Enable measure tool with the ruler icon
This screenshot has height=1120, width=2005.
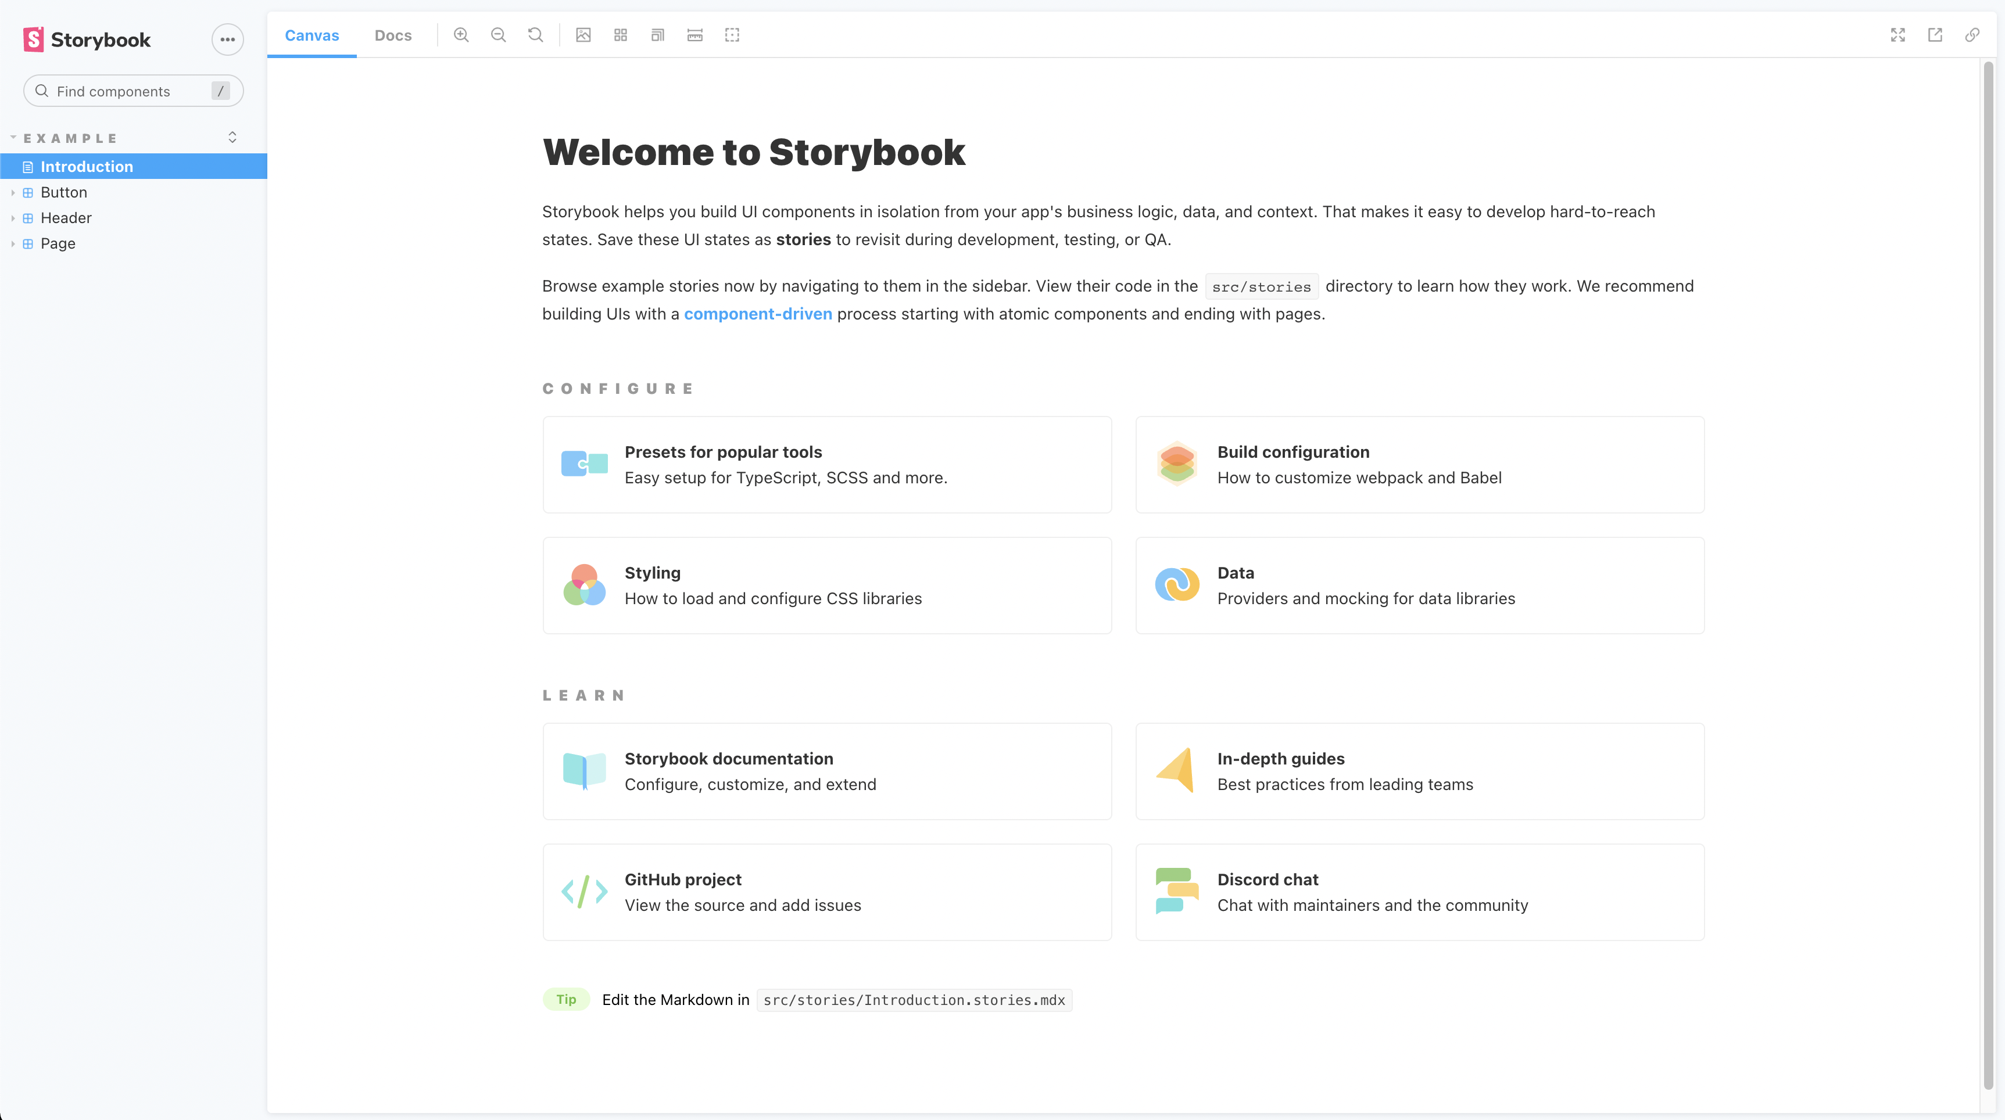pyautogui.click(x=694, y=35)
